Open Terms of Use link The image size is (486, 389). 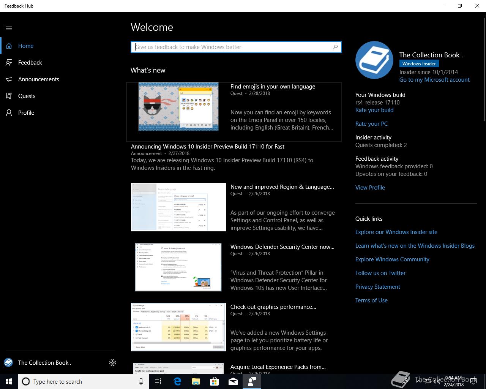(371, 300)
